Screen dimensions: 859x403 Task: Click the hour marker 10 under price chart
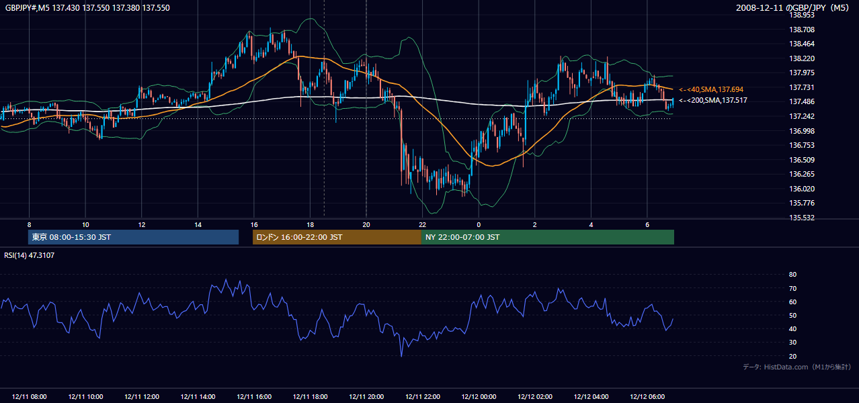click(x=85, y=224)
